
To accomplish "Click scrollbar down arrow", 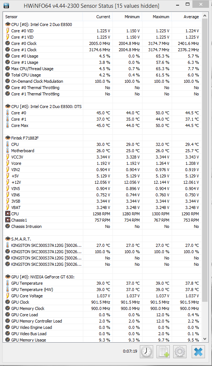I will tap(205, 339).
